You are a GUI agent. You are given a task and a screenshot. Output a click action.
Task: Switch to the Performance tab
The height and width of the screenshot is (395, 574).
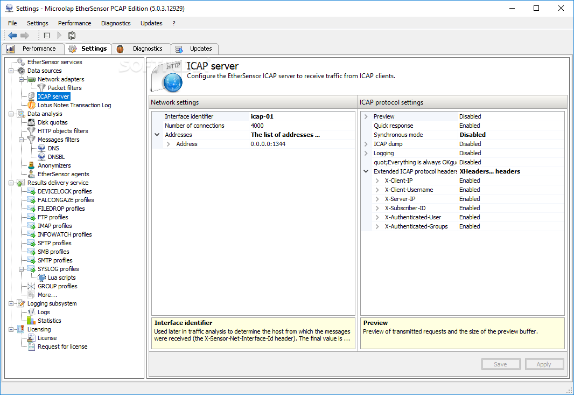33,48
